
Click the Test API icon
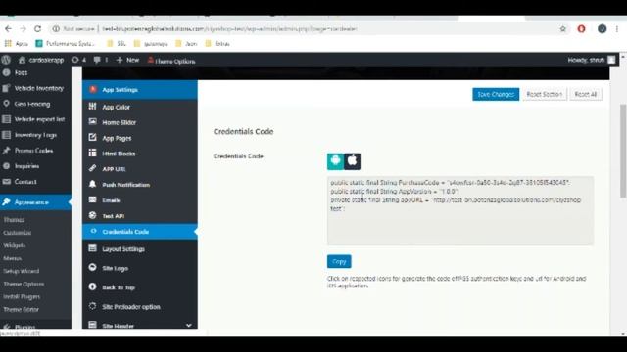coord(92,215)
